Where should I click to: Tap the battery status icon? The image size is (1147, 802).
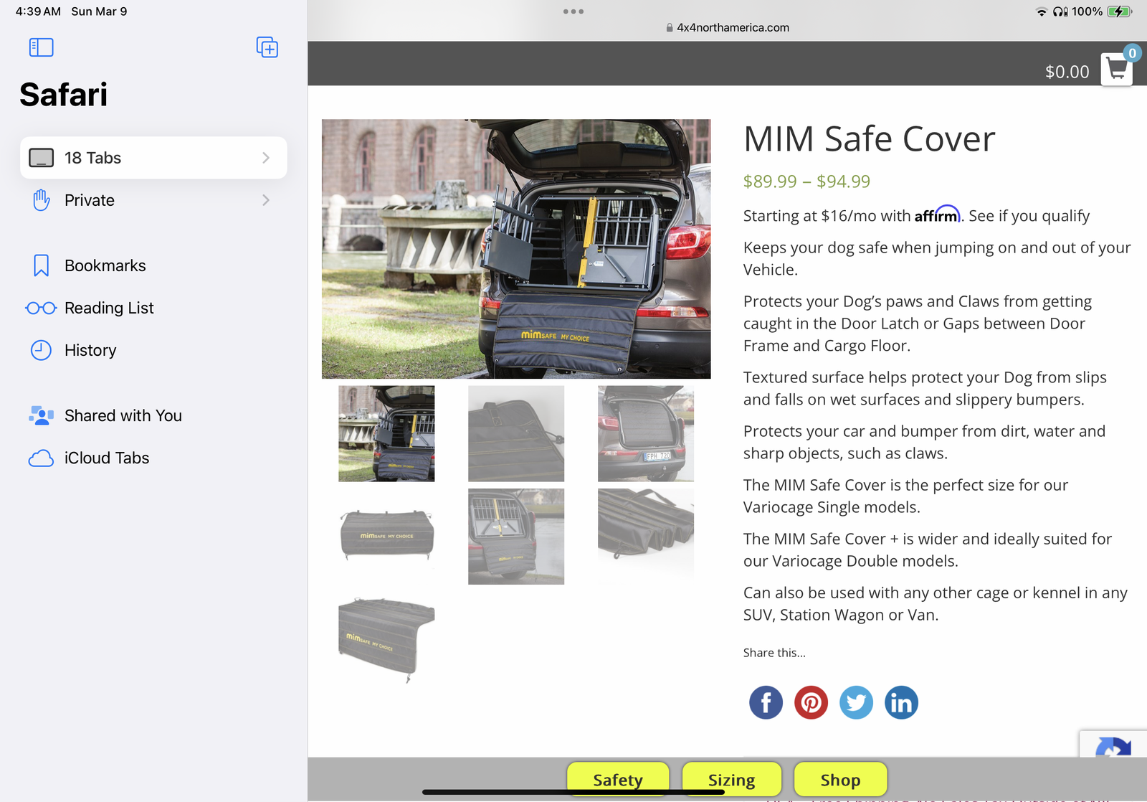(1119, 11)
